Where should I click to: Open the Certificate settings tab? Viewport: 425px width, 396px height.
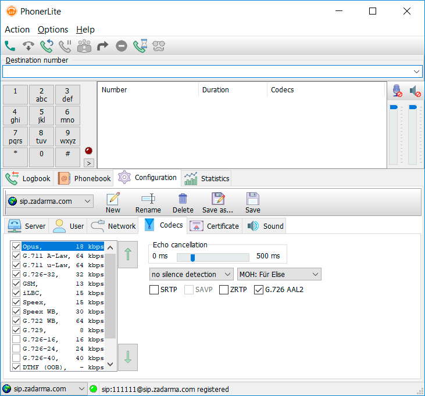click(215, 226)
